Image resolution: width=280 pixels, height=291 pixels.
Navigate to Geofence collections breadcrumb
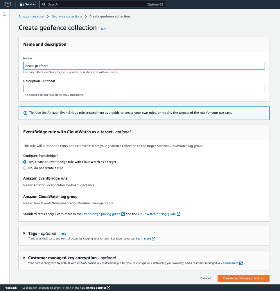pos(67,16)
